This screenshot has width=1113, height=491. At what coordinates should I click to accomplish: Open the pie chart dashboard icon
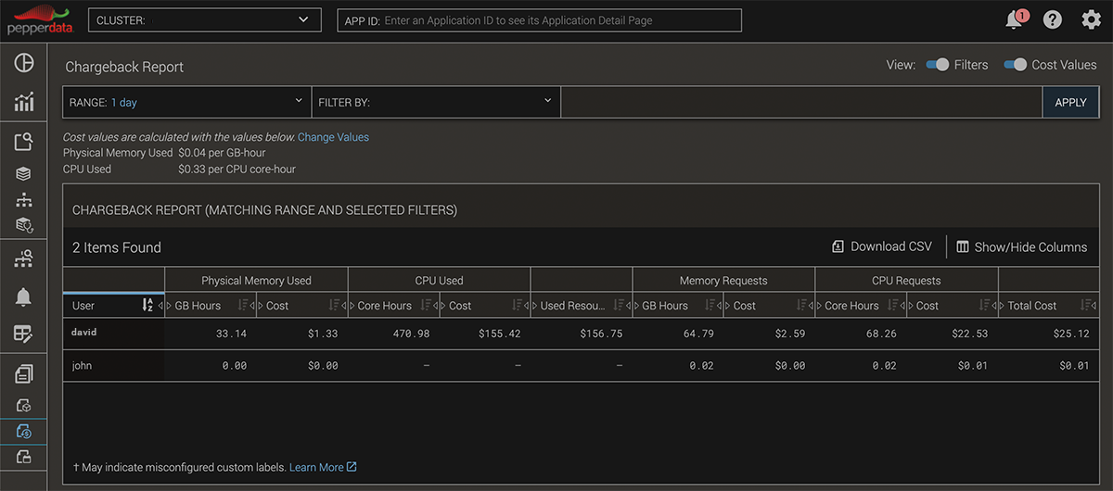pyautogui.click(x=24, y=62)
